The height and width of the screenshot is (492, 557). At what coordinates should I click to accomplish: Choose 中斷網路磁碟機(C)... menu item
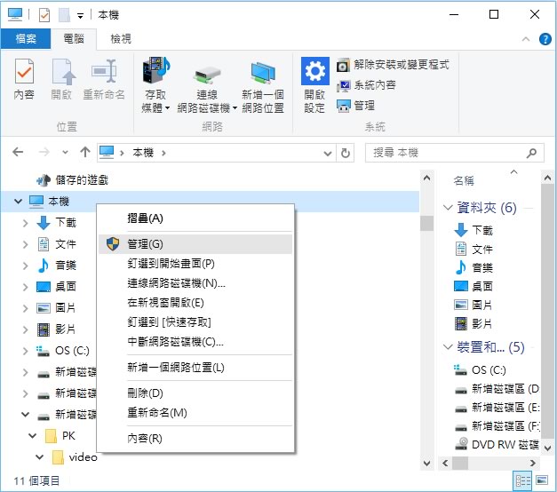(195, 342)
